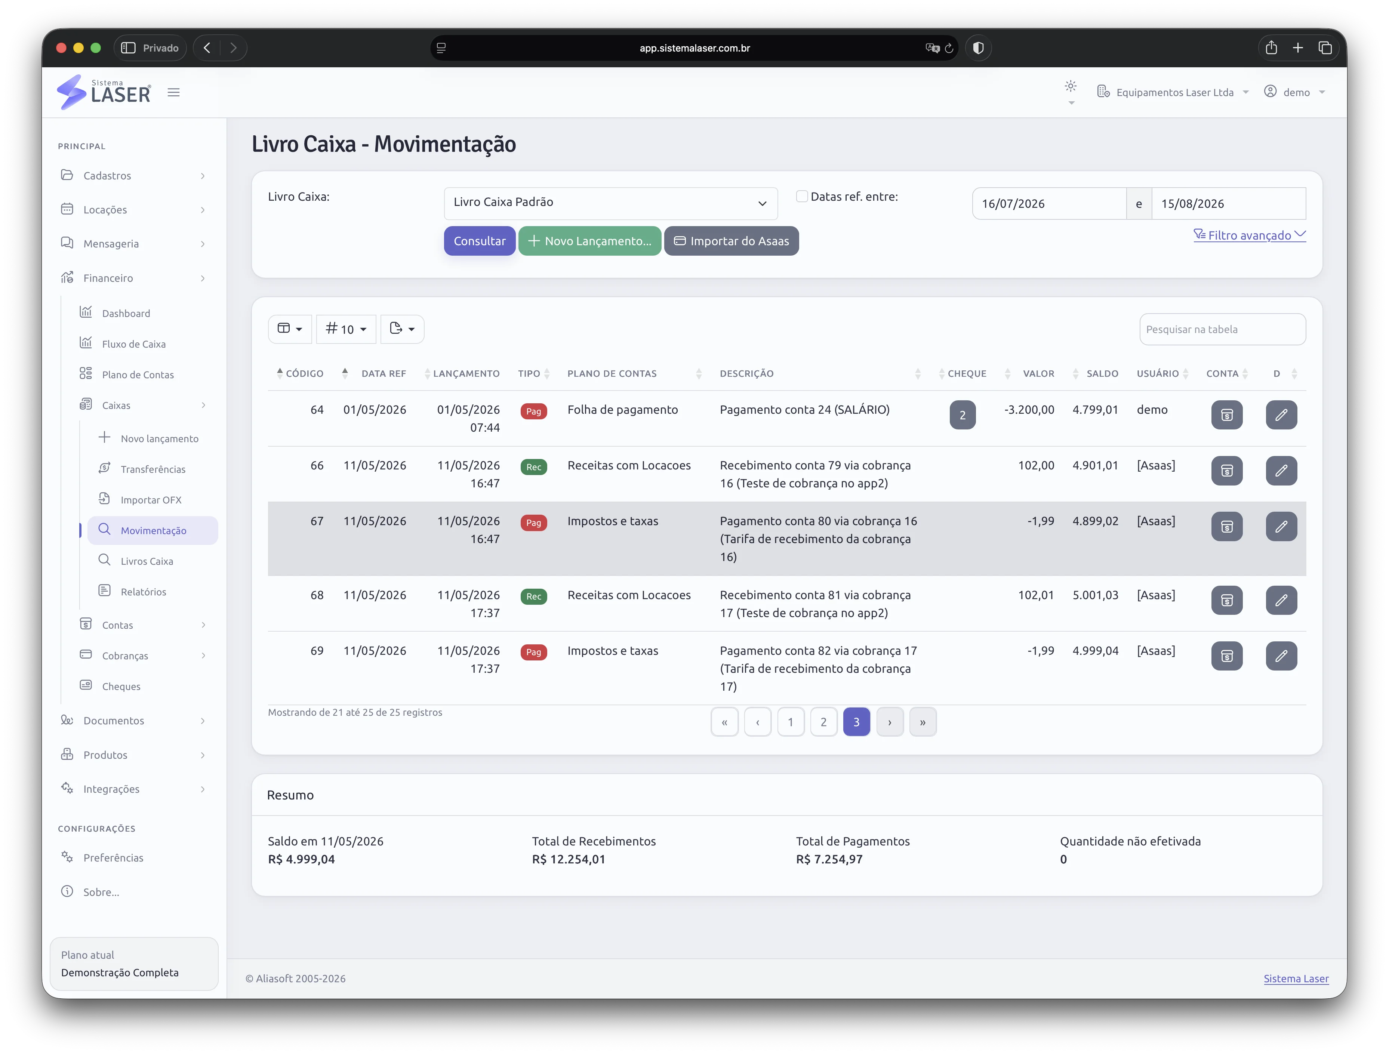Click the Safari address bar

pyautogui.click(x=694, y=48)
